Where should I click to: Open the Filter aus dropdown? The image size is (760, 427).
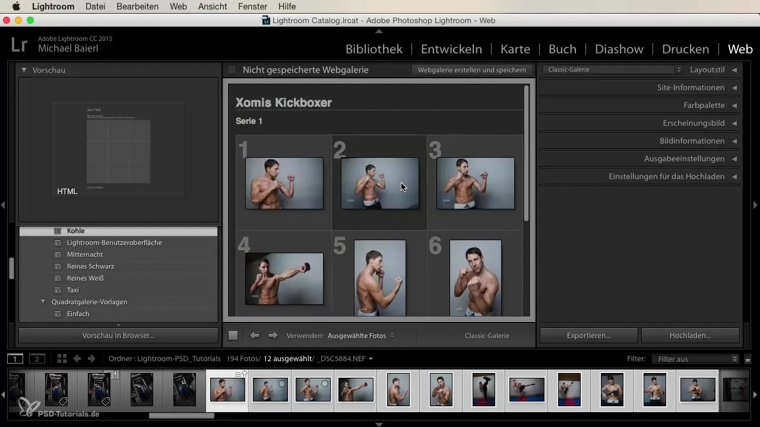click(695, 359)
